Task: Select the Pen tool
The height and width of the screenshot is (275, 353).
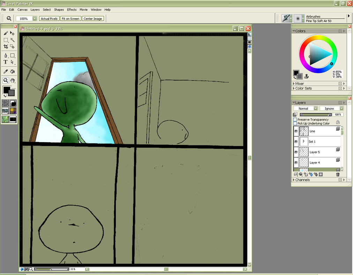Action: tap(6, 55)
